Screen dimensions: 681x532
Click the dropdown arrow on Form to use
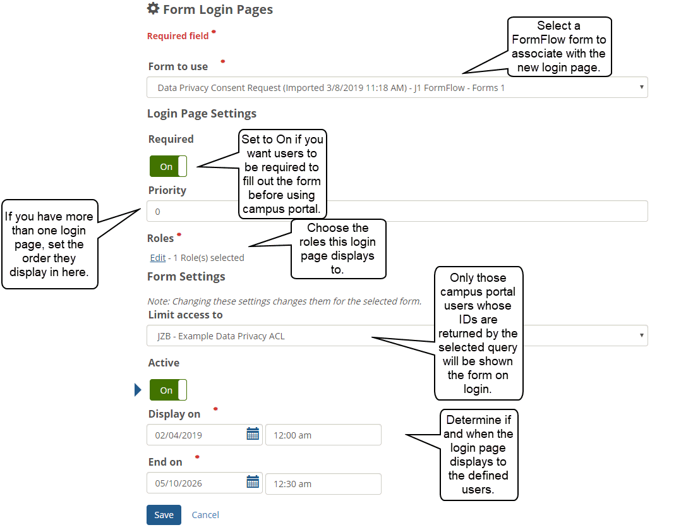pyautogui.click(x=642, y=87)
